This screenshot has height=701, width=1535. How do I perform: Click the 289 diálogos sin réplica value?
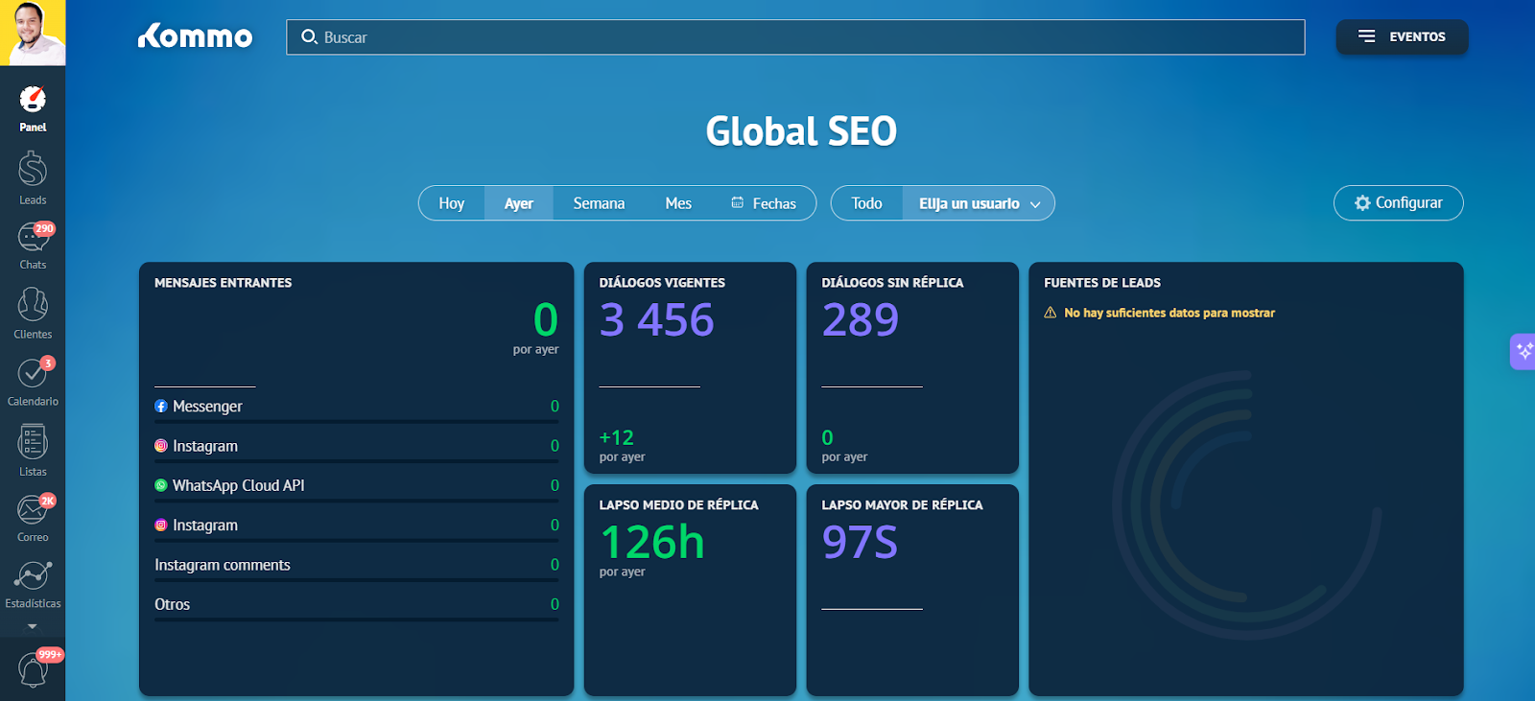861,319
